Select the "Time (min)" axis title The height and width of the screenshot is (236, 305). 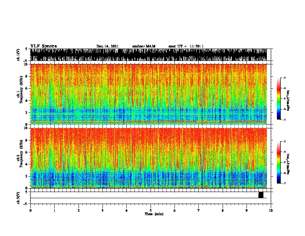[154, 214]
